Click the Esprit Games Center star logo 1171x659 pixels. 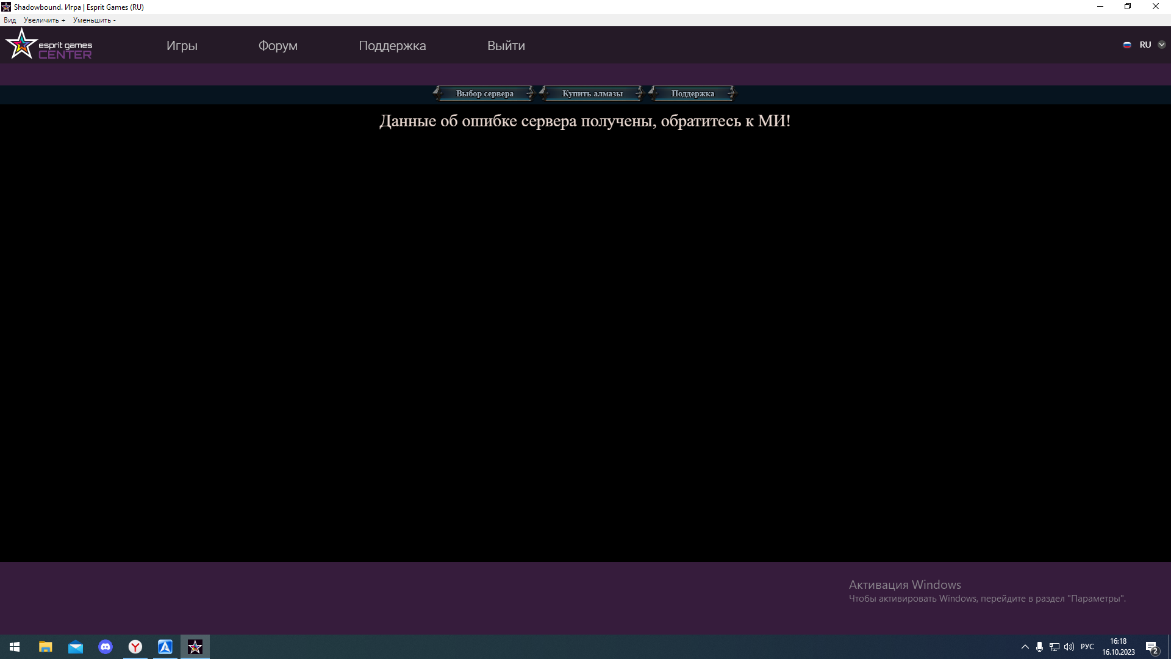coord(22,45)
